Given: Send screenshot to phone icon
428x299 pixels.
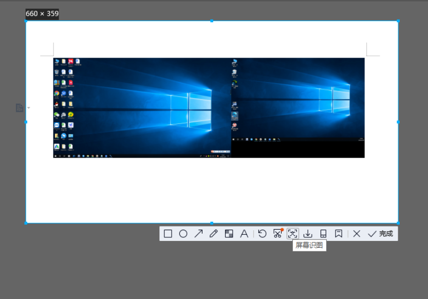Looking at the screenshot, I should (x=323, y=234).
